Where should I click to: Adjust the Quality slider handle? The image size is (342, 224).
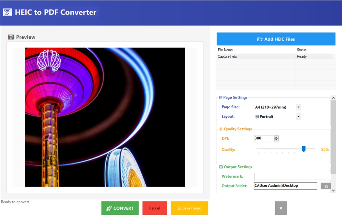(x=304, y=149)
